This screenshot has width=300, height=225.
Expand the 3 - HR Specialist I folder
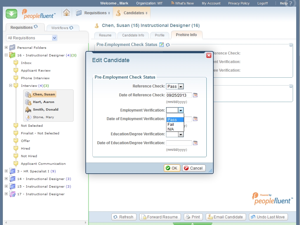[6, 171]
